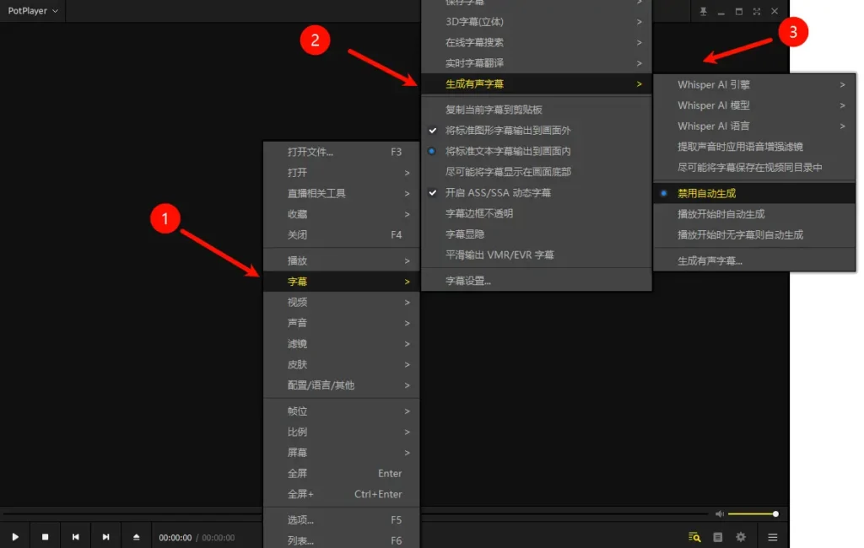Open the 3D字幕(立体) submenu
This screenshot has height=548, width=864.
coord(536,21)
